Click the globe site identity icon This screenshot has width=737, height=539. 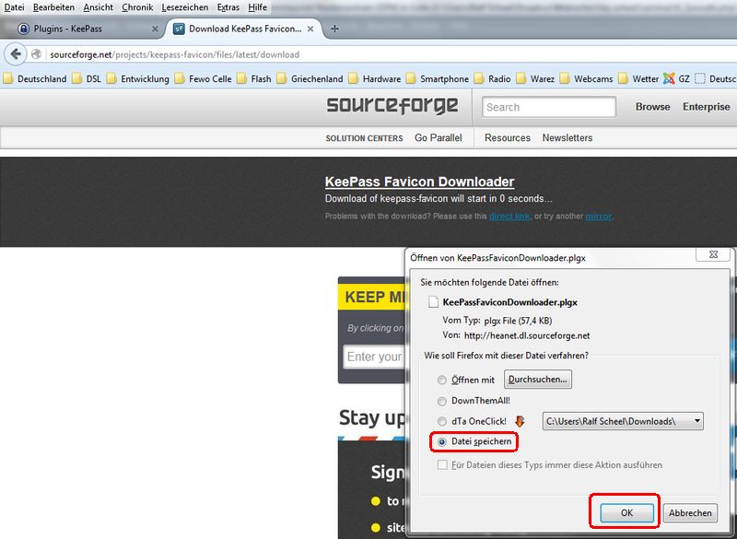coord(36,54)
